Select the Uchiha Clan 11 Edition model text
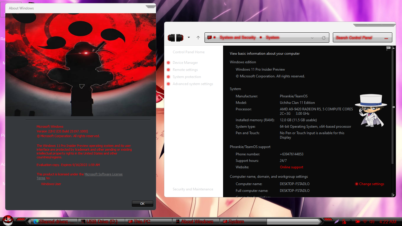 point(297,103)
